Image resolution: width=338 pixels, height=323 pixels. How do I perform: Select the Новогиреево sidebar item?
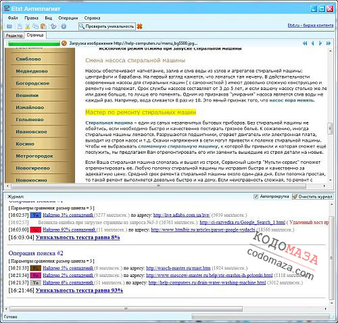[x=32, y=168]
